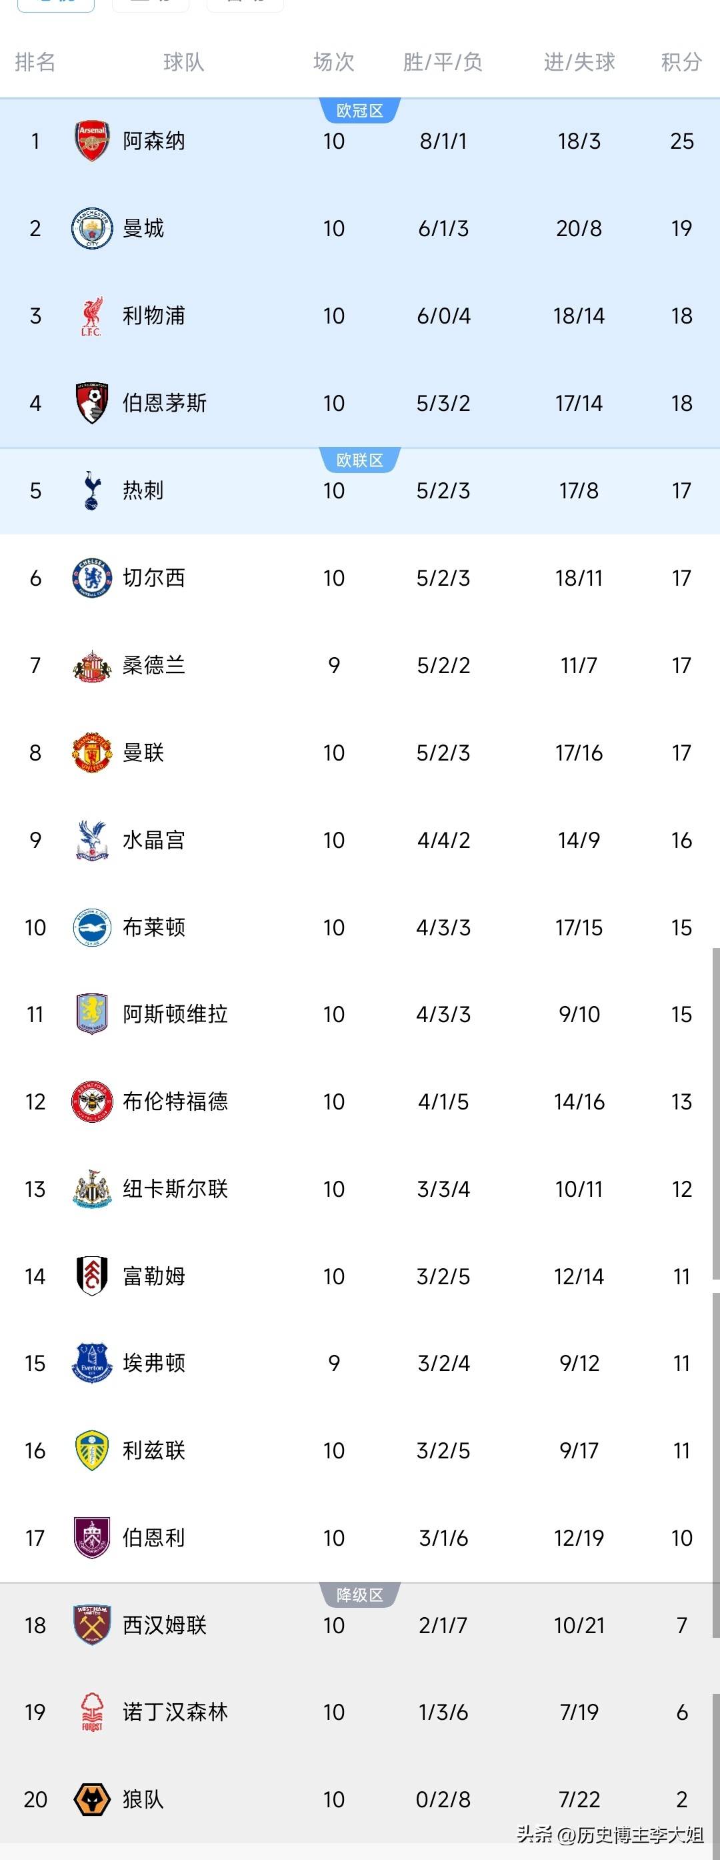Click the Nottingham Forest tree crest
The width and height of the screenshot is (720, 1860).
point(91,1712)
